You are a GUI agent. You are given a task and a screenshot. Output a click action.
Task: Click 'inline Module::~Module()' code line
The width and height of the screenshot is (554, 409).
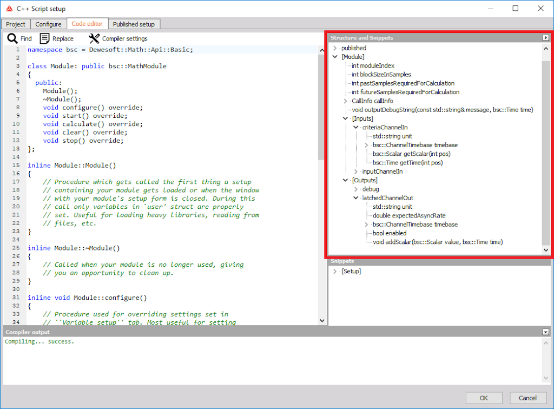74,248
